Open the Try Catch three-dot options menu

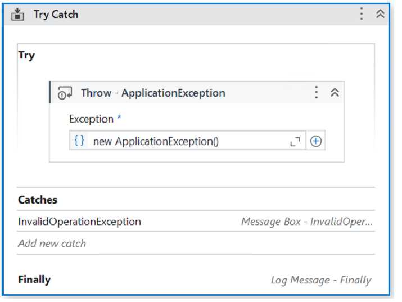coord(362,14)
